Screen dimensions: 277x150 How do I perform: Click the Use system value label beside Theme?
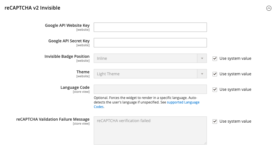pyautogui.click(x=235, y=74)
